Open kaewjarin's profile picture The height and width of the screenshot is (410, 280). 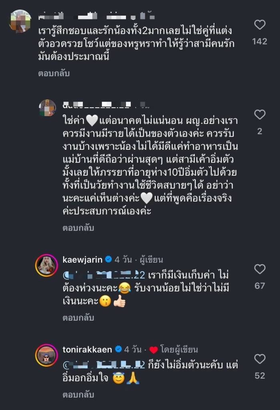47,265
